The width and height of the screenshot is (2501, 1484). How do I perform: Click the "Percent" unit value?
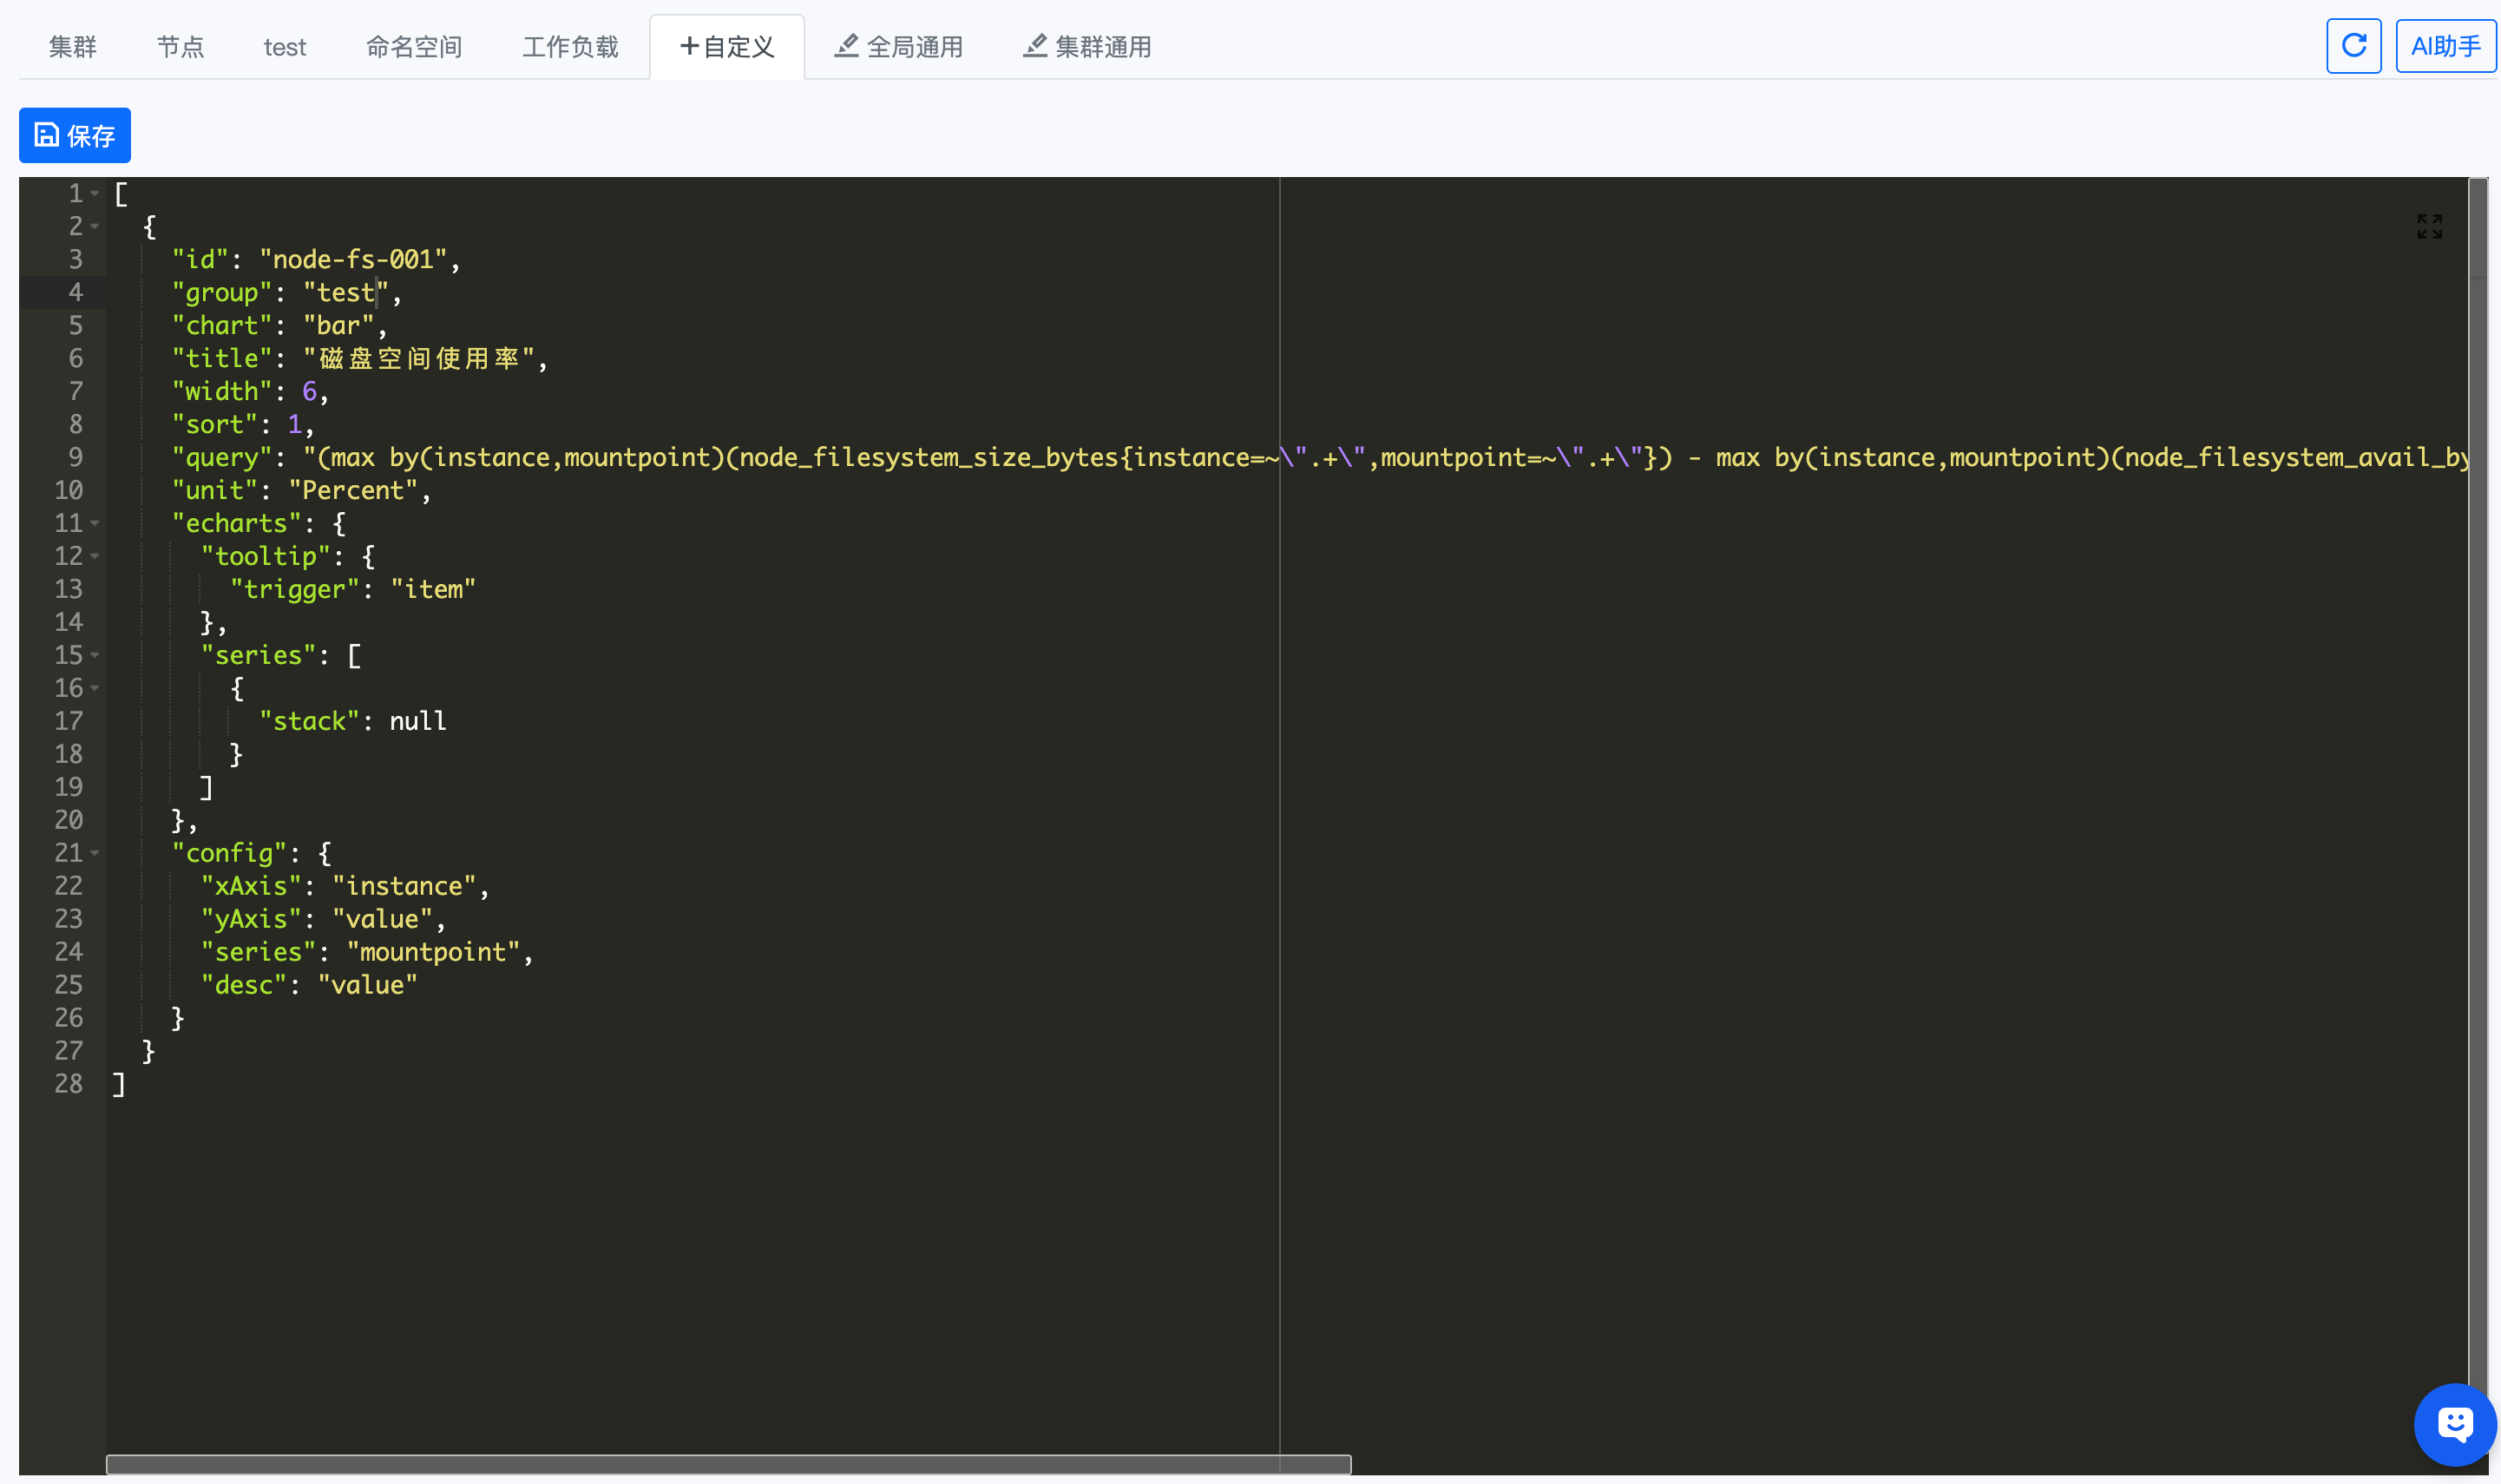click(x=353, y=491)
